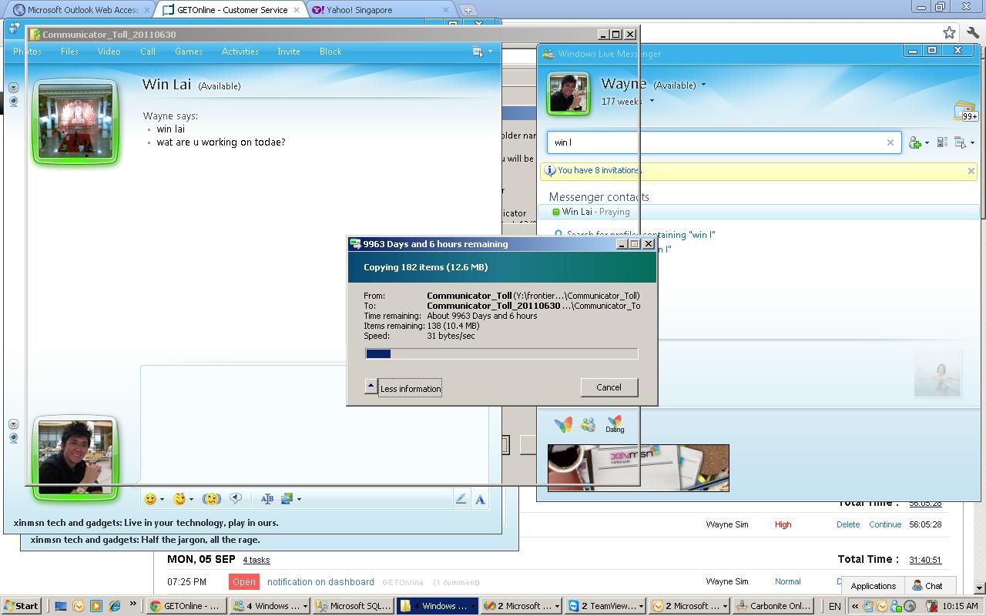Image resolution: width=986 pixels, height=616 pixels.
Task: Expand the add contact dropdown arrow
Action: click(x=927, y=143)
